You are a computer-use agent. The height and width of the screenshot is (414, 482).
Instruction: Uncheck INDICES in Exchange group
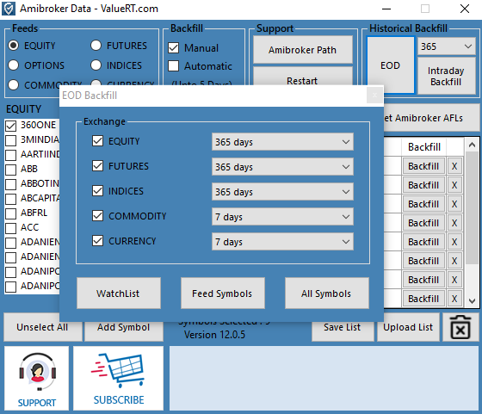click(x=98, y=190)
